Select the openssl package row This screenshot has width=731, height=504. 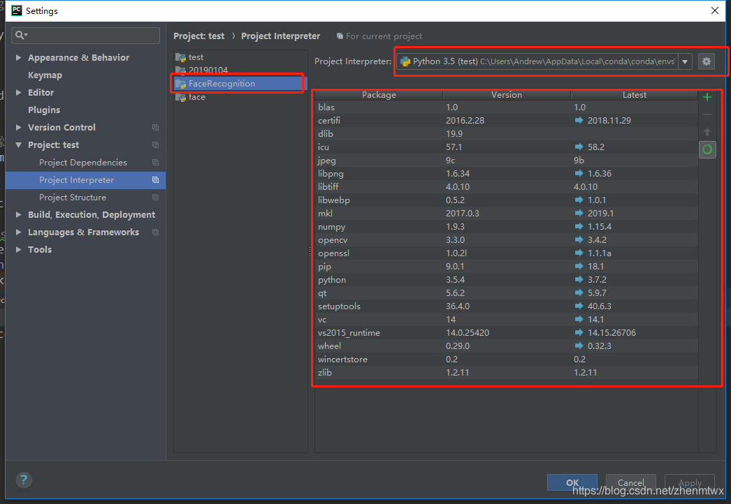507,253
